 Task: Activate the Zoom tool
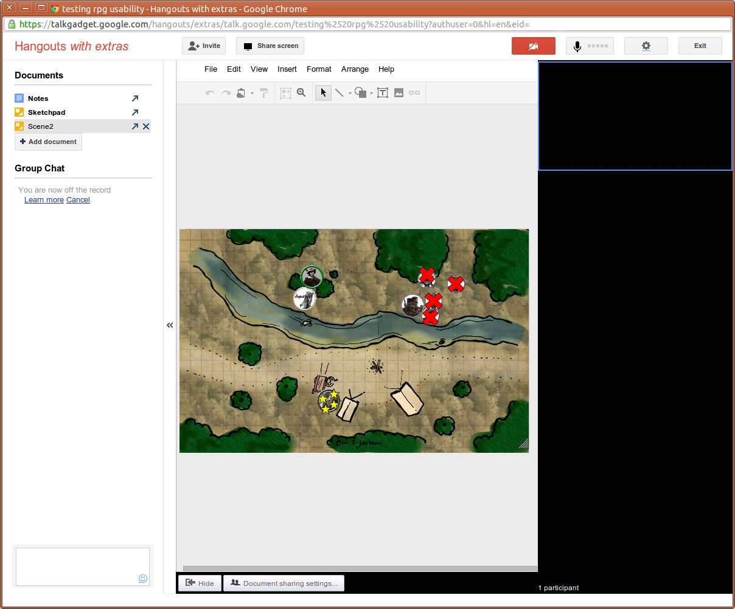coord(301,92)
